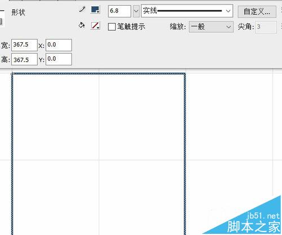Click the paint bucket fill icon
282x235 pixels.
(x=82, y=25)
